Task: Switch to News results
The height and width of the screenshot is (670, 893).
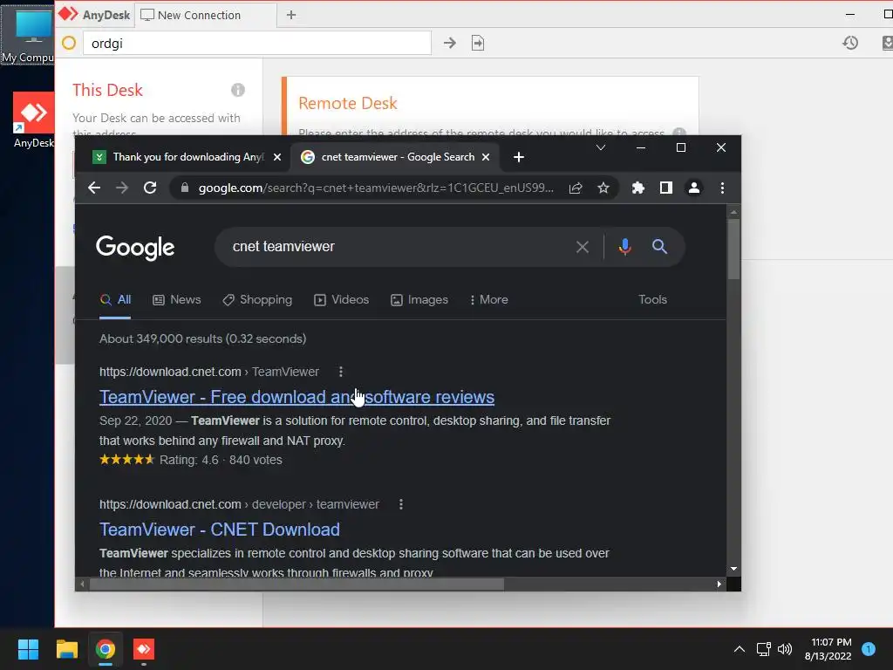Action: (x=177, y=300)
